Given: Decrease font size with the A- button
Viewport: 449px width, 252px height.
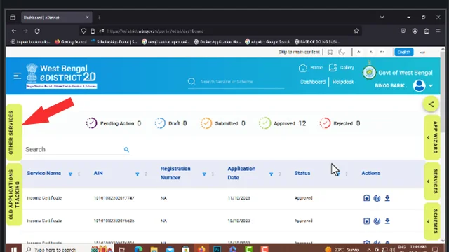Looking at the screenshot, I should (x=359, y=52).
